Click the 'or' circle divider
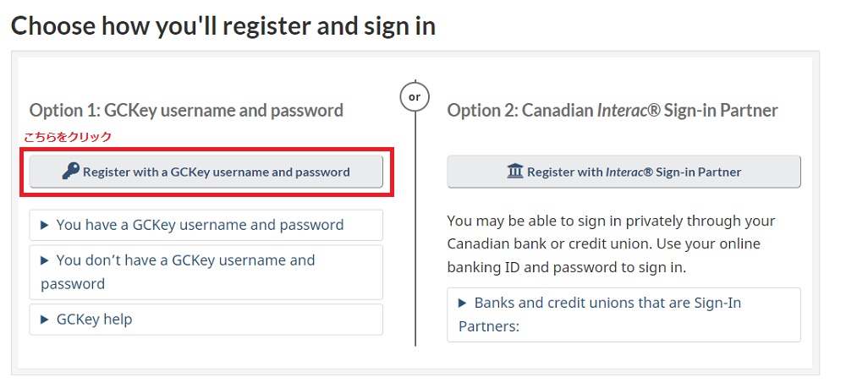 tap(415, 97)
